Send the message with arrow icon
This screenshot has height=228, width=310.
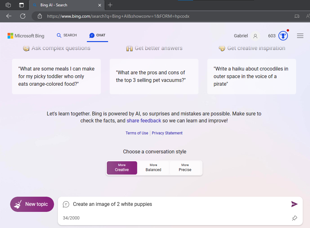coord(295,204)
